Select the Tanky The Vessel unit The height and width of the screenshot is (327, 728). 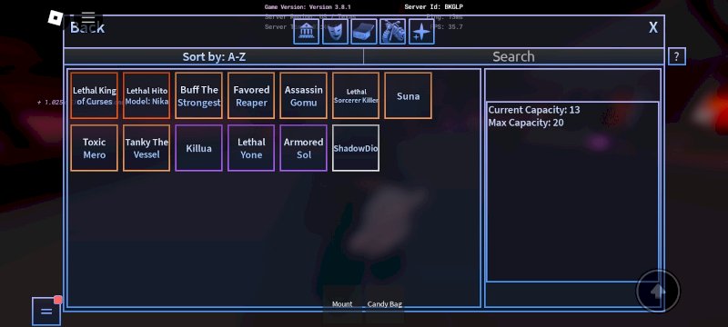tap(147, 148)
